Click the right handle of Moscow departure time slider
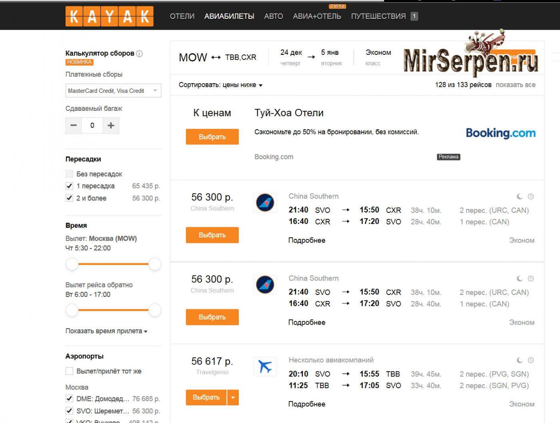 [154, 264]
